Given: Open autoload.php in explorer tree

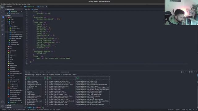Looking at the screenshot, I should tap(14, 43).
